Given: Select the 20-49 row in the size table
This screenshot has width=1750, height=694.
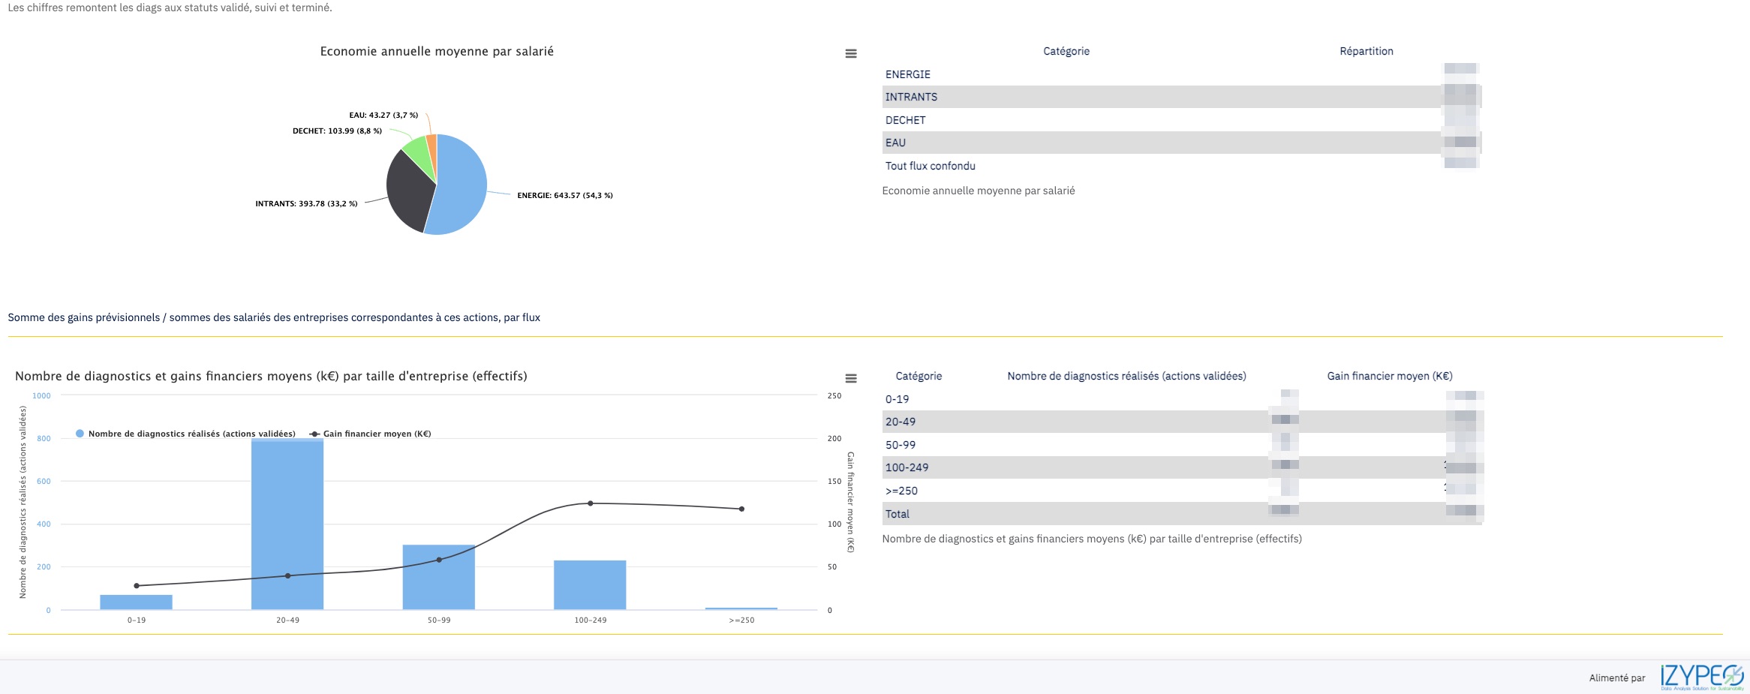Looking at the screenshot, I should 1183,422.
